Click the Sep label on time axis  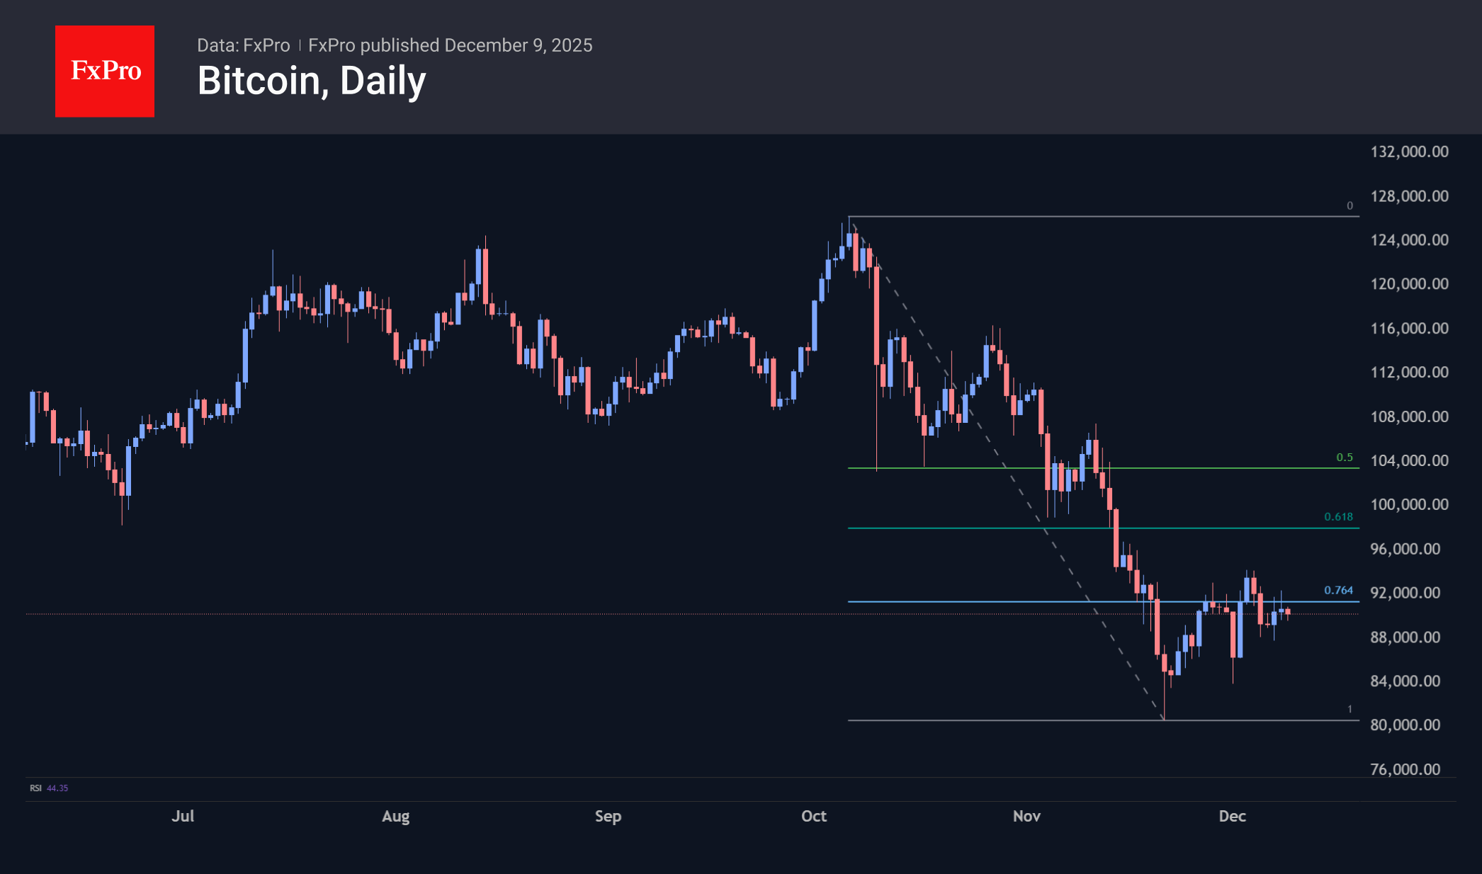tap(608, 816)
